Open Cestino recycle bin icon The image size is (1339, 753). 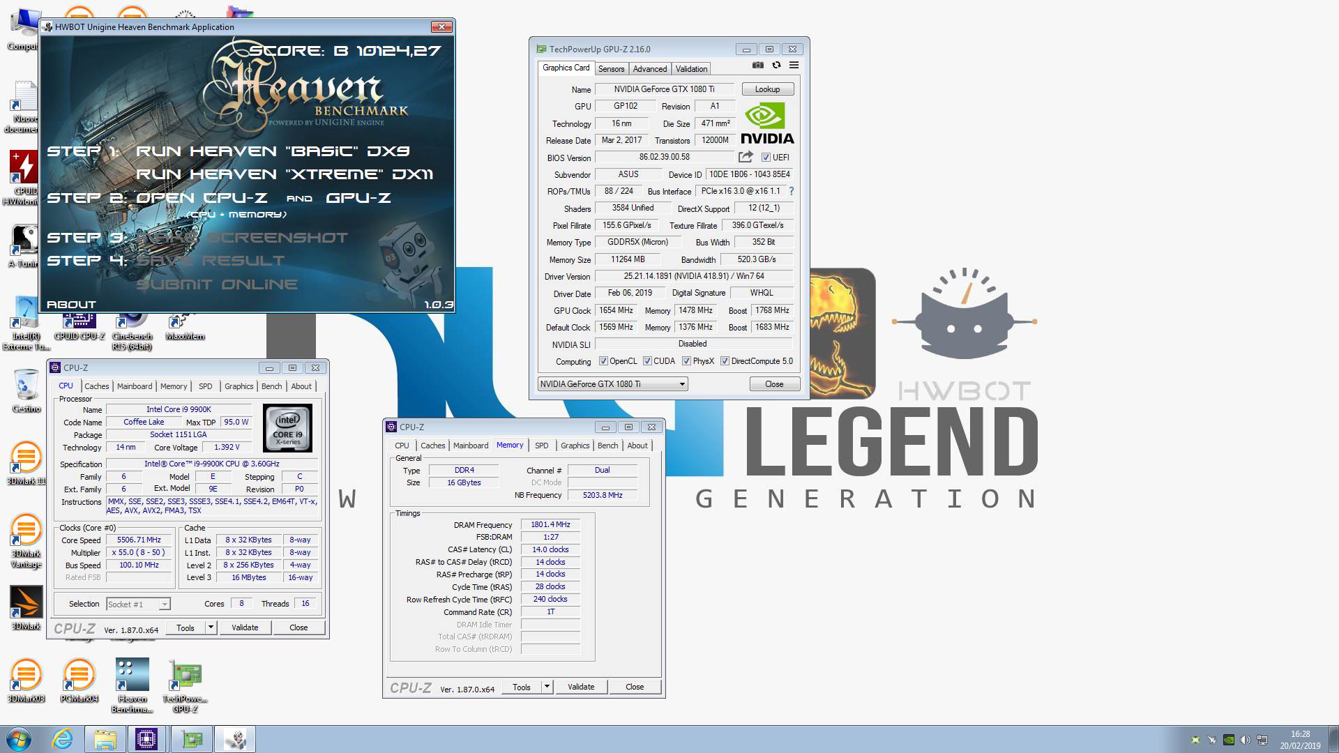[x=26, y=391]
